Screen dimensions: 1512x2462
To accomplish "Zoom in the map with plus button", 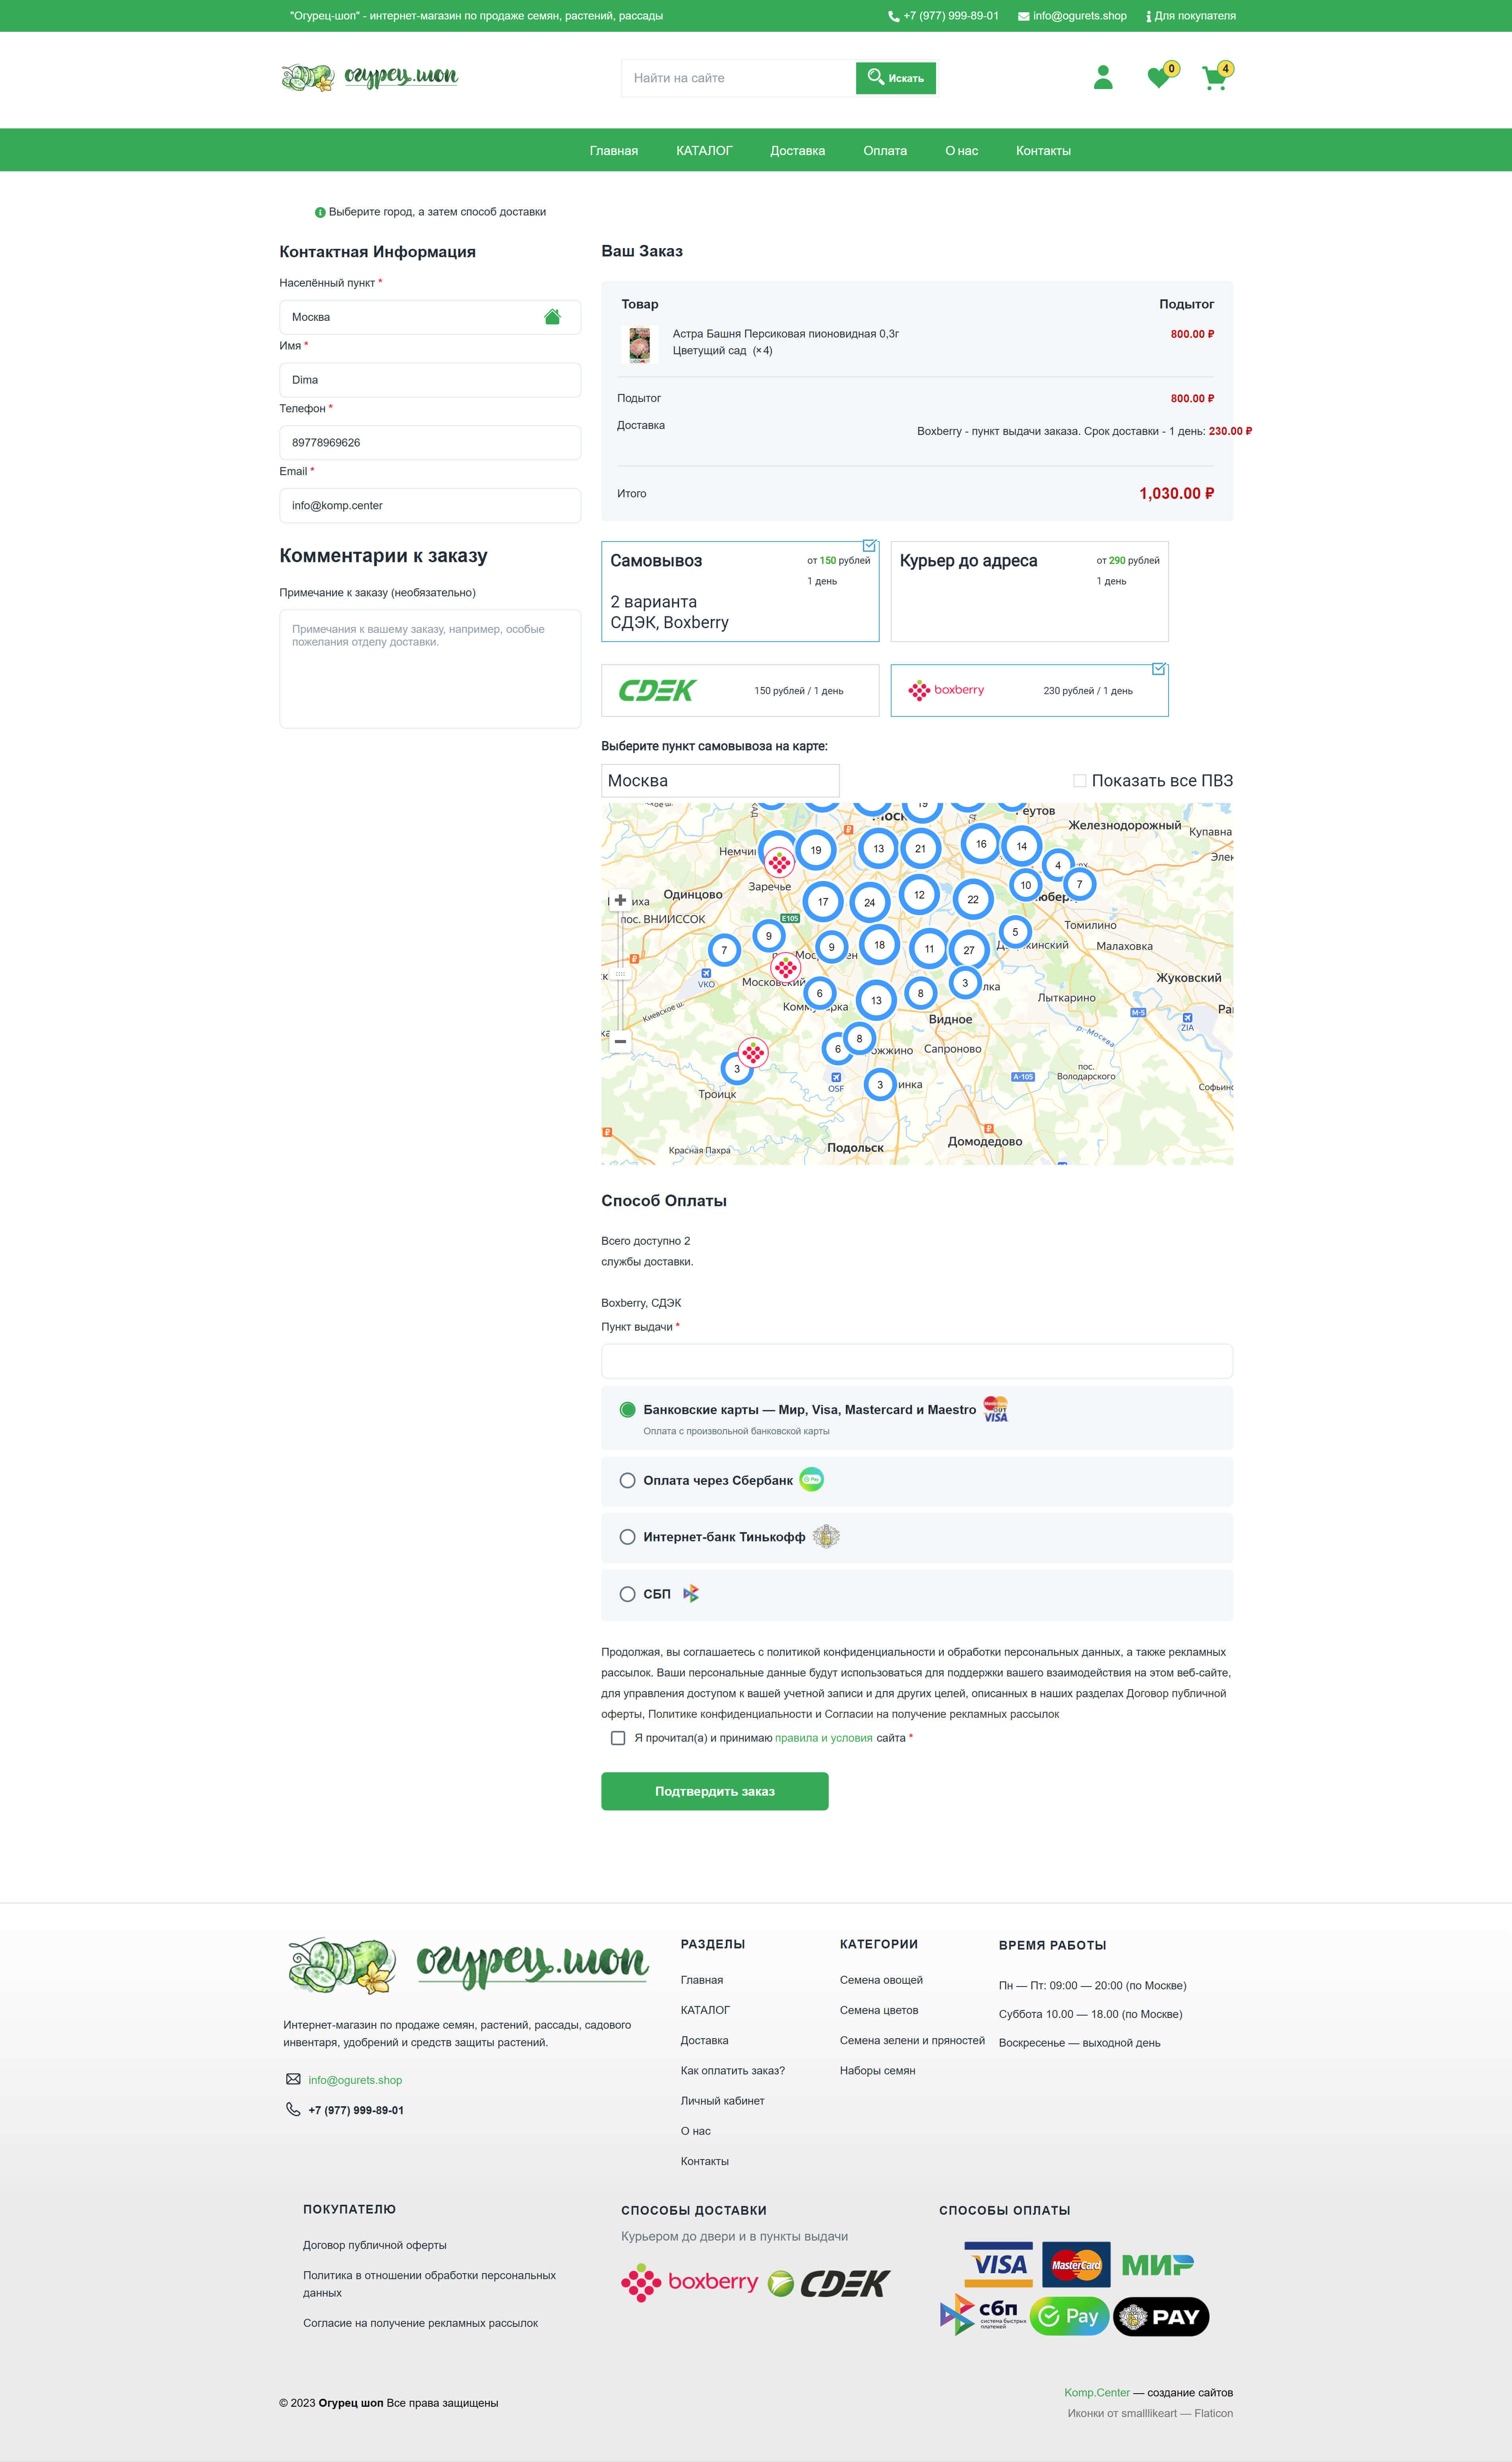I will click(620, 900).
